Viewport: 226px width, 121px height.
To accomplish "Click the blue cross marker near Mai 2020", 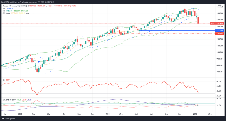I will point(54,60).
